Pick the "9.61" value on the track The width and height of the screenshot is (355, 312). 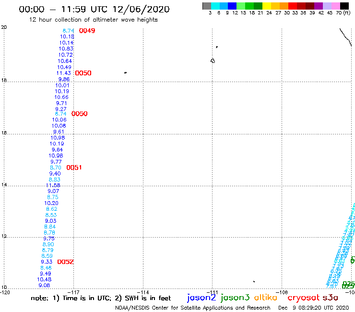(x=59, y=132)
